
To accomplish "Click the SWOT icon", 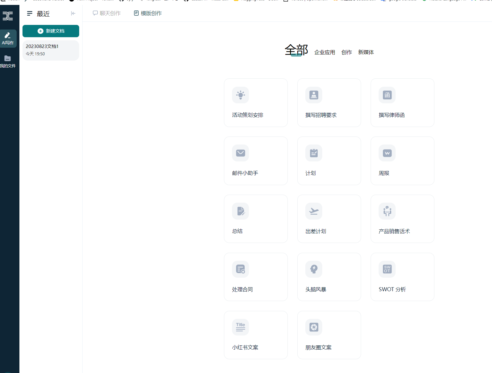I will pos(387,269).
